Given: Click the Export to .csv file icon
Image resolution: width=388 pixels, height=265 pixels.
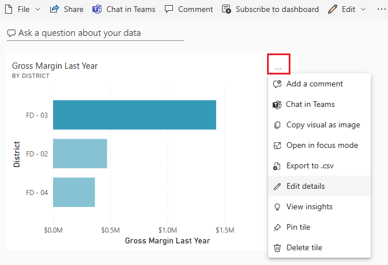Looking at the screenshot, I should pyautogui.click(x=277, y=166).
